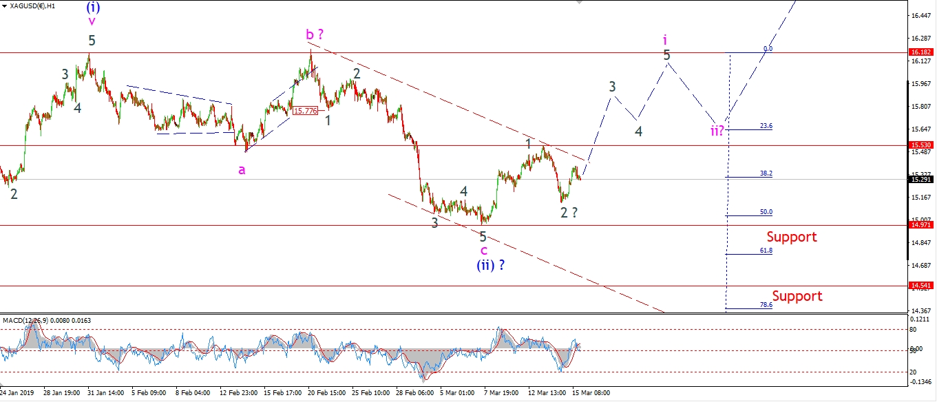Click the 14.367 price scale value
Image resolution: width=937 pixels, height=402 pixels.
[920, 310]
